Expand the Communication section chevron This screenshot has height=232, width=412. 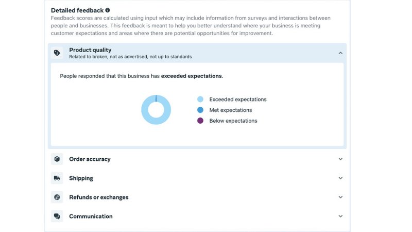click(340, 217)
